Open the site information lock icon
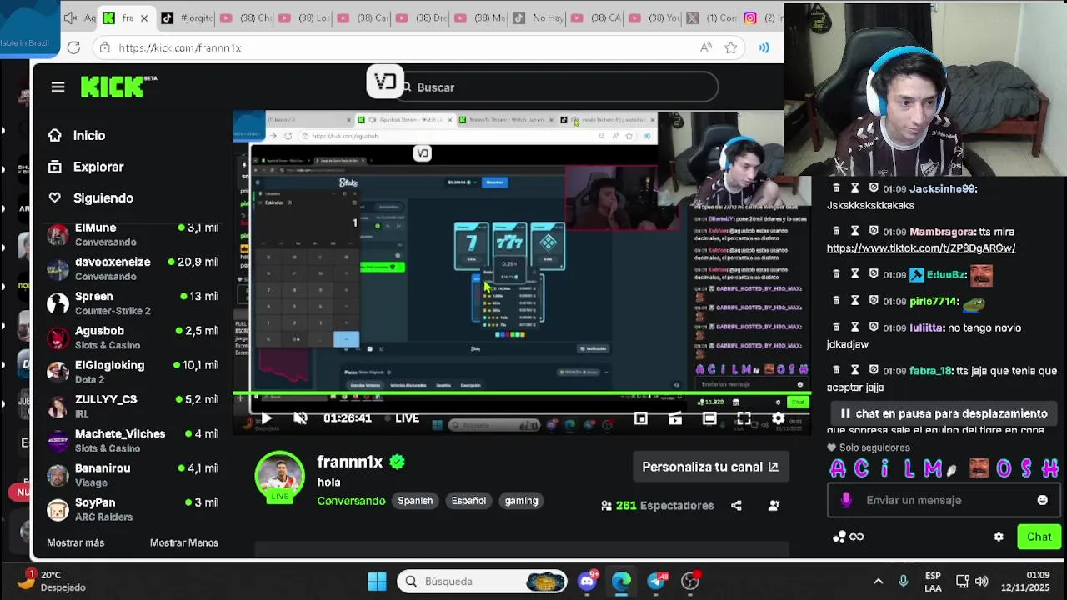 [104, 47]
